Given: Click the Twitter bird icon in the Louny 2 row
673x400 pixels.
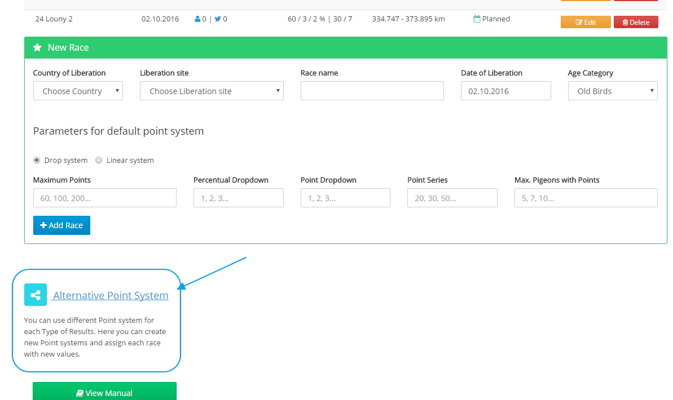Looking at the screenshot, I should [218, 19].
